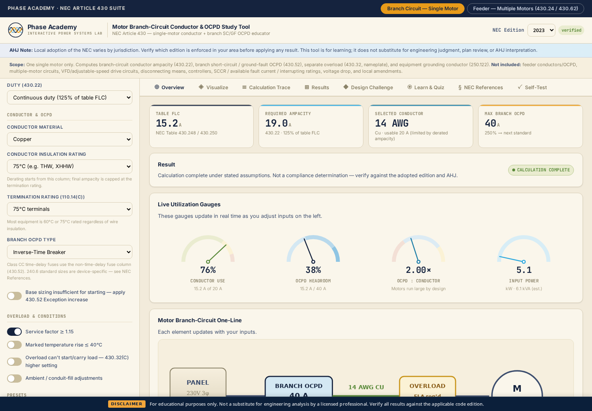Image resolution: width=592 pixels, height=411 pixels.
Task: Click the Phase Academy title text
Action: pos(52,27)
